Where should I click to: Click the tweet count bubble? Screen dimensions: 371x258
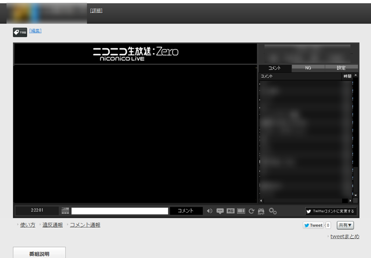coord(328,225)
